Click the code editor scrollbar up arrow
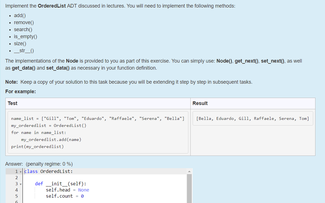The width and height of the screenshot is (325, 203). [x=189, y=171]
